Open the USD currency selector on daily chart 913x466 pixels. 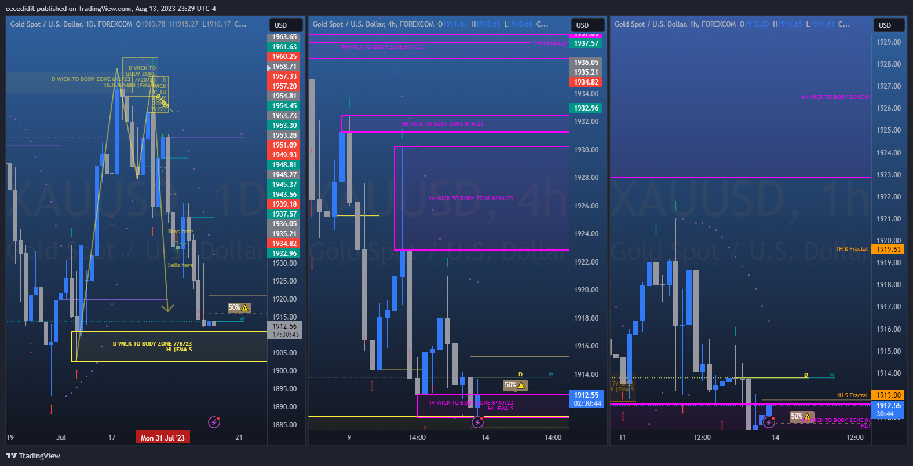(286, 25)
